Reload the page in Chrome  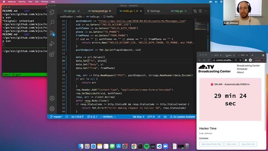tap(209, 60)
